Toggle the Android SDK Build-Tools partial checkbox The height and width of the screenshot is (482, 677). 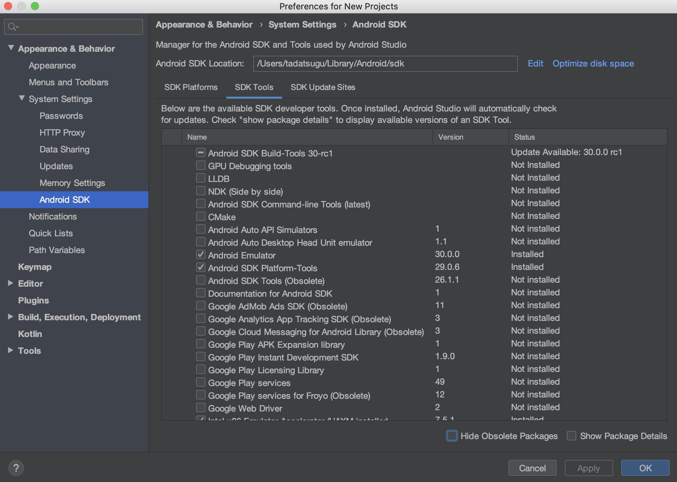coord(200,153)
